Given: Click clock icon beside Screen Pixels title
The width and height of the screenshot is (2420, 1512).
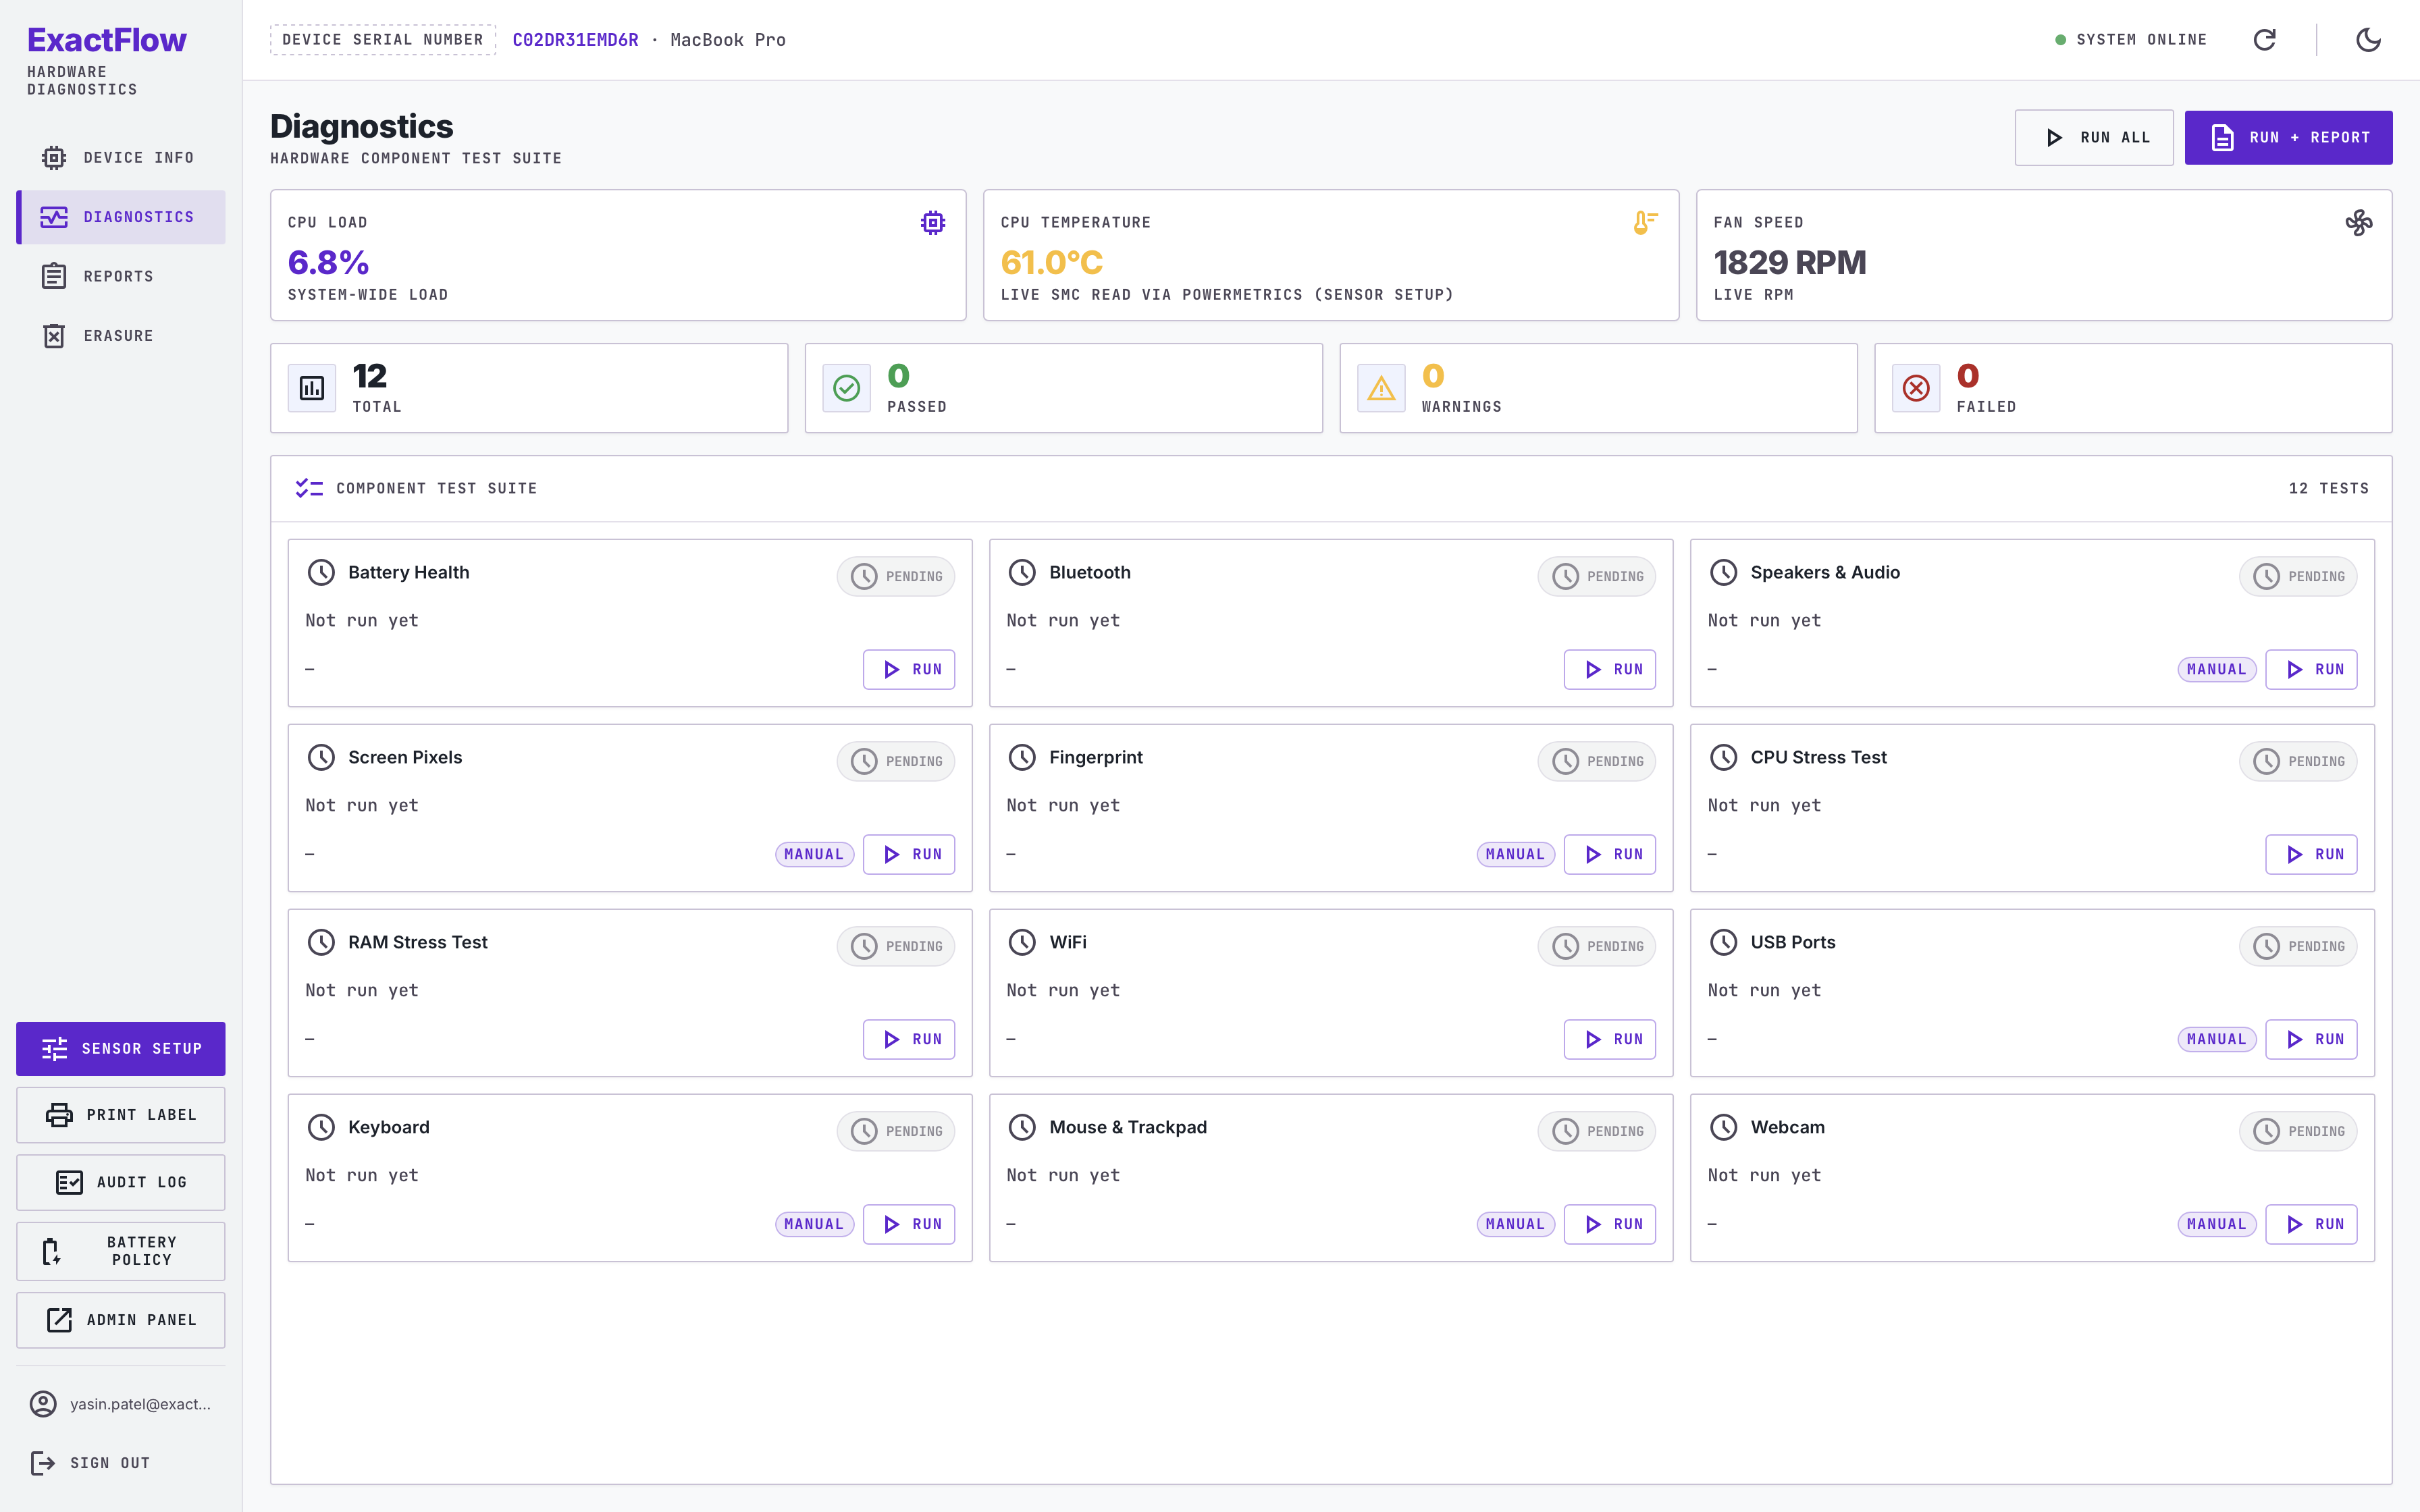Looking at the screenshot, I should tap(321, 757).
